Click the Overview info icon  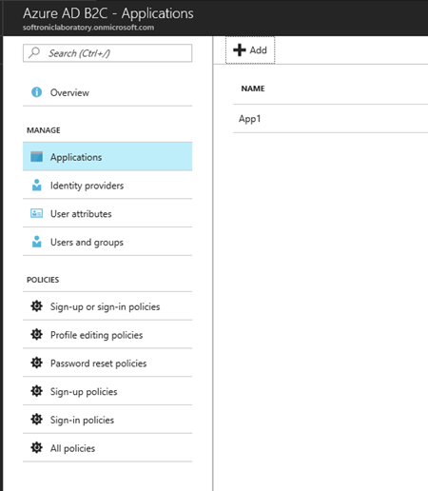click(36, 92)
